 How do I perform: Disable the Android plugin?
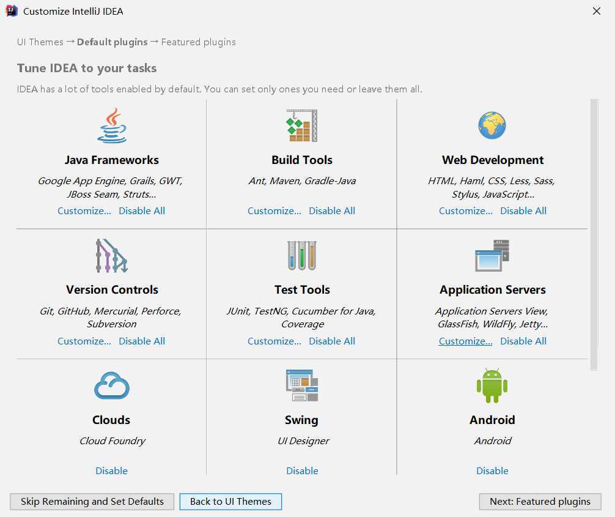492,471
